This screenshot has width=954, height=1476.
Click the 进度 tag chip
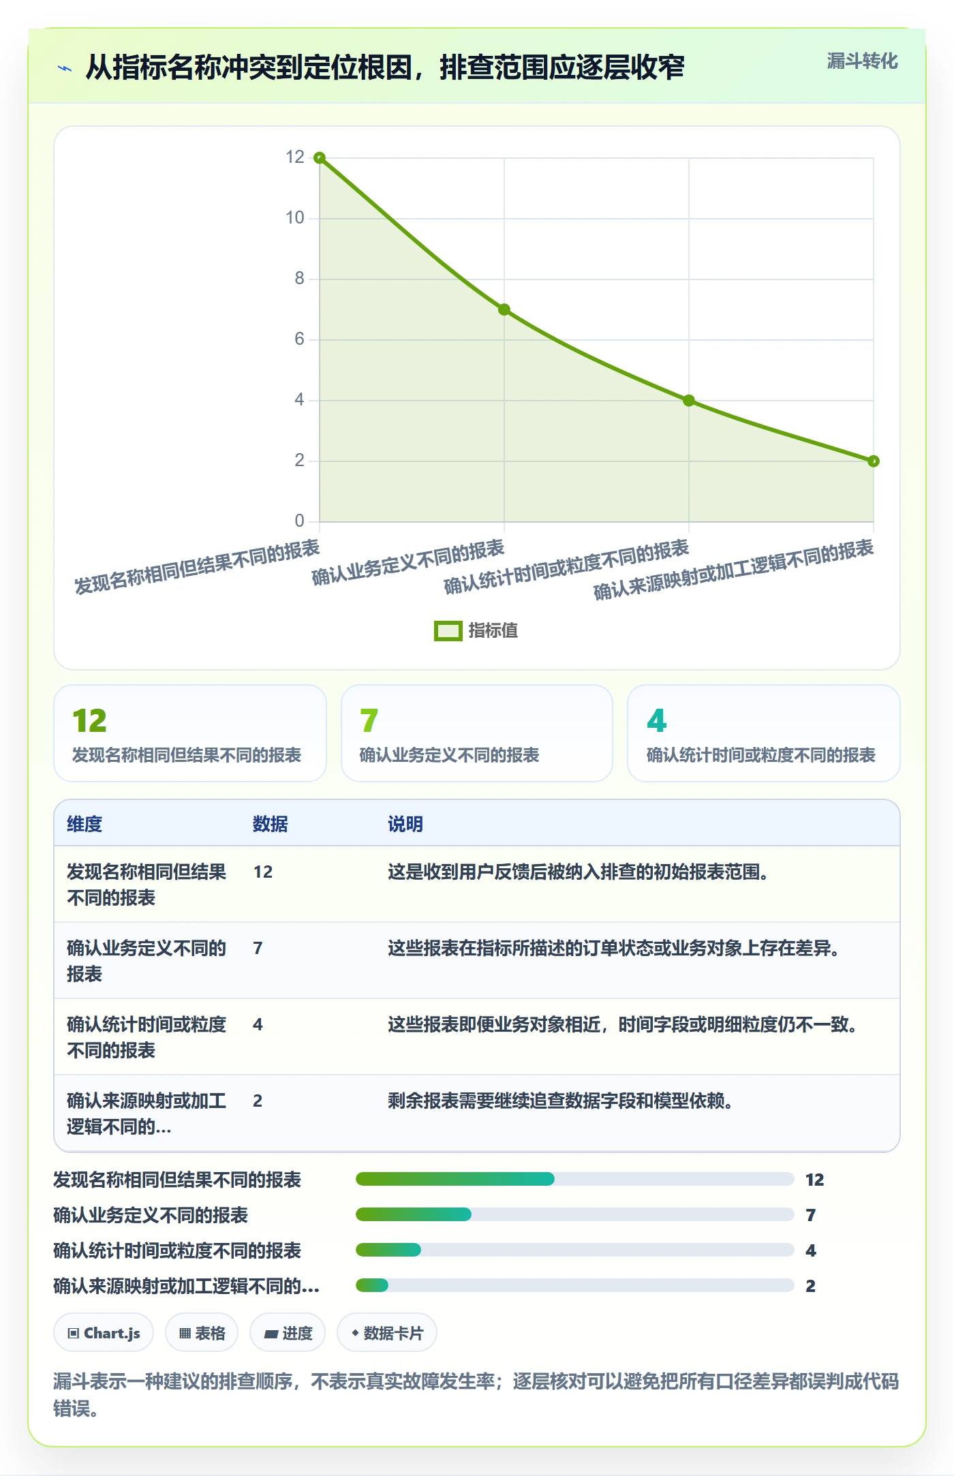(x=288, y=1332)
